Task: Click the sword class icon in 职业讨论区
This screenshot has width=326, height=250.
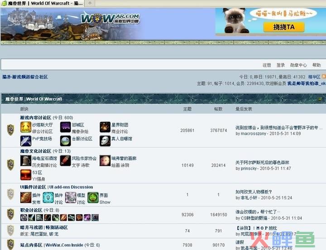Action: point(32,218)
